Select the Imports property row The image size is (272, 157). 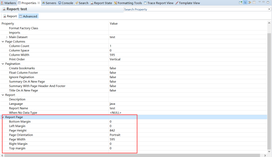[15, 33]
